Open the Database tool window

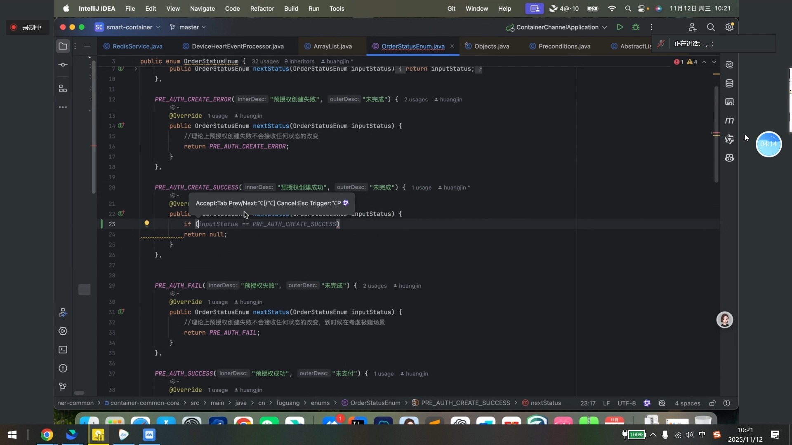[x=729, y=84]
